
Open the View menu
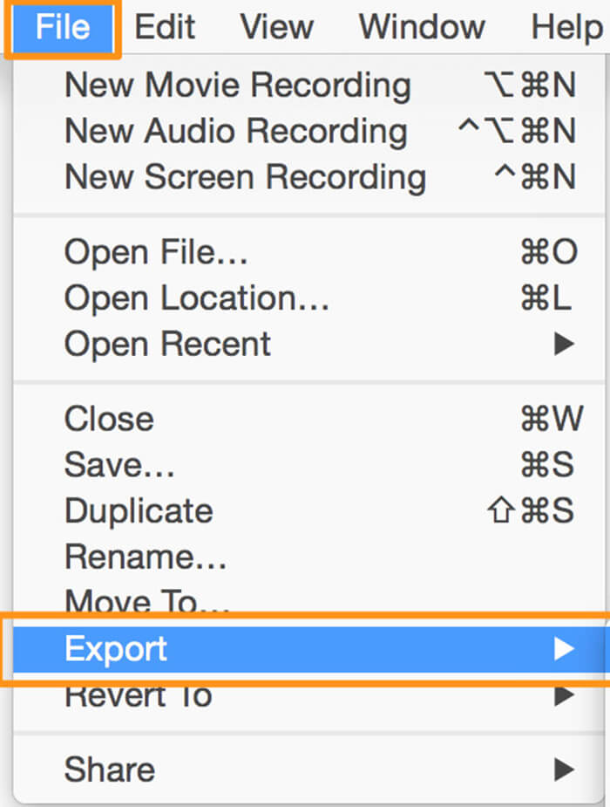click(276, 27)
